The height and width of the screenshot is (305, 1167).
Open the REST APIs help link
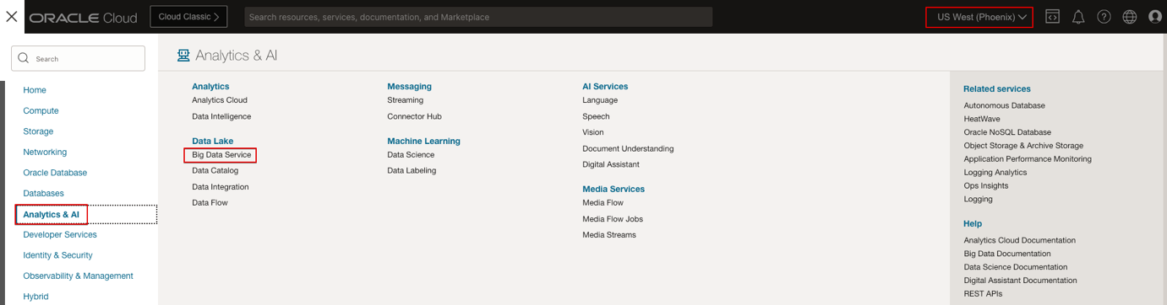click(983, 294)
